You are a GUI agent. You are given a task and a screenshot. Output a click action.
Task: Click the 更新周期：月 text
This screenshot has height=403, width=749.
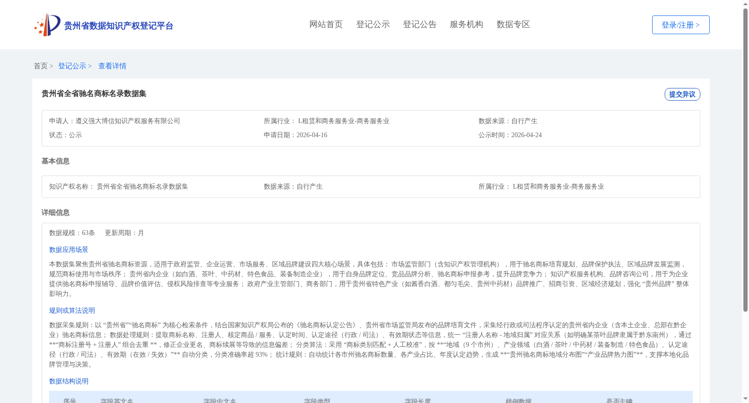(125, 233)
